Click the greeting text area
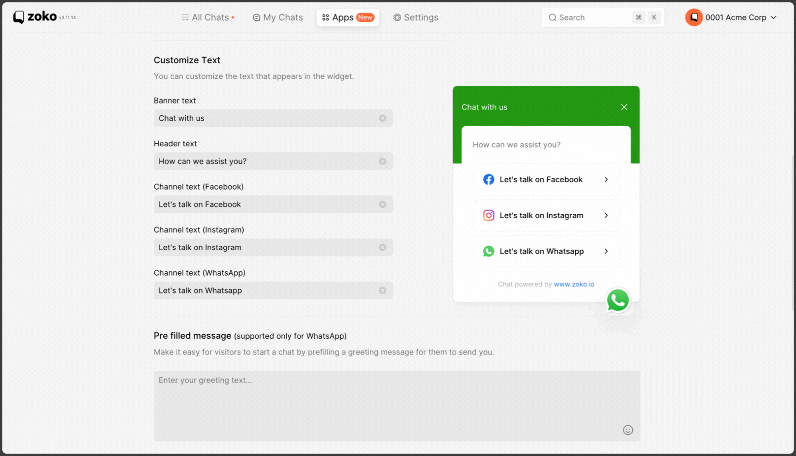Viewport: 796px width, 456px height. point(397,406)
